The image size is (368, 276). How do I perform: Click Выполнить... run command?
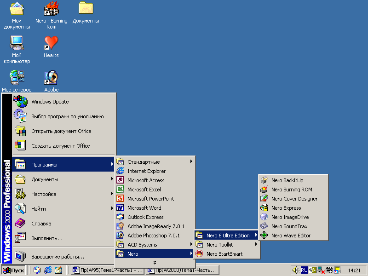pyautogui.click(x=63, y=238)
